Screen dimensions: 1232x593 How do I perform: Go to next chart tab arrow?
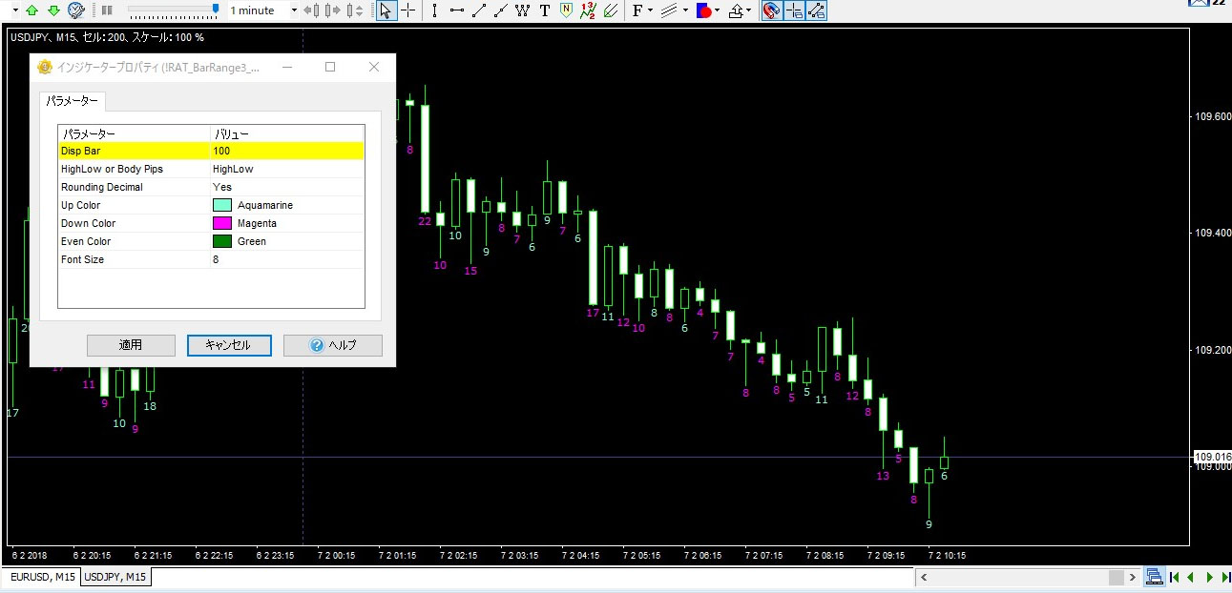[x=1209, y=577]
